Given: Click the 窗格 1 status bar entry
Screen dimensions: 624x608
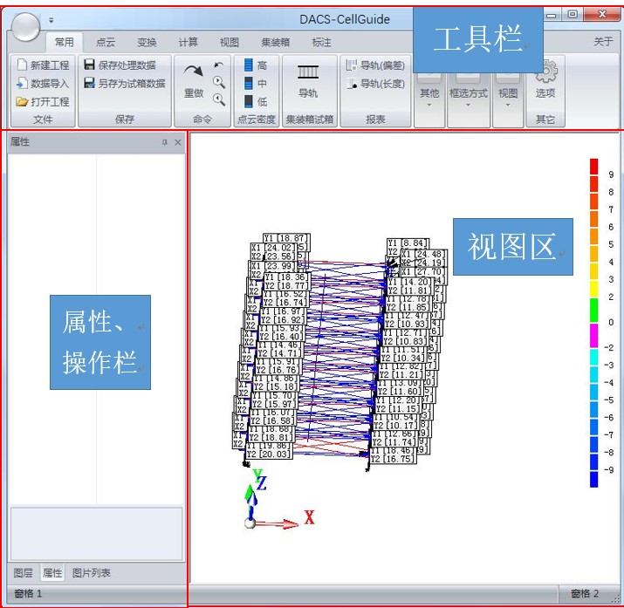Looking at the screenshot, I should (x=28, y=594).
